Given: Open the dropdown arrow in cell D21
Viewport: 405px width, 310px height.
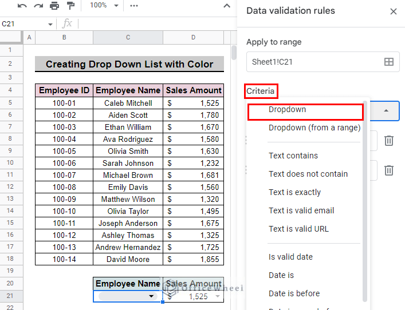Looking at the screenshot, I should pos(218,296).
